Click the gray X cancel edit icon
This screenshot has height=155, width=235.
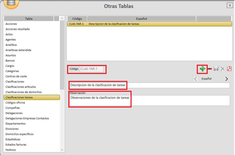[x=222, y=69]
